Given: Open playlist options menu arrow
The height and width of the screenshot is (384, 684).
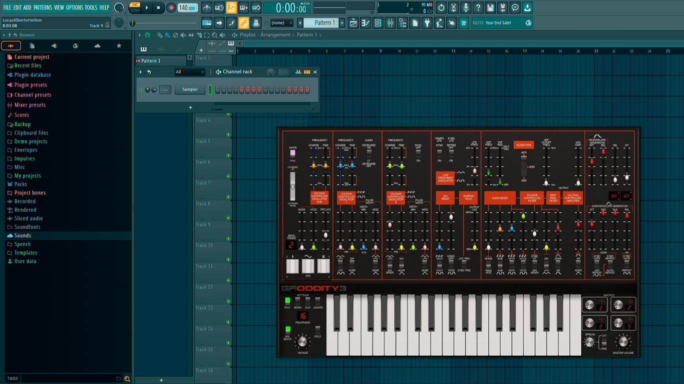Looking at the screenshot, I should (140, 35).
